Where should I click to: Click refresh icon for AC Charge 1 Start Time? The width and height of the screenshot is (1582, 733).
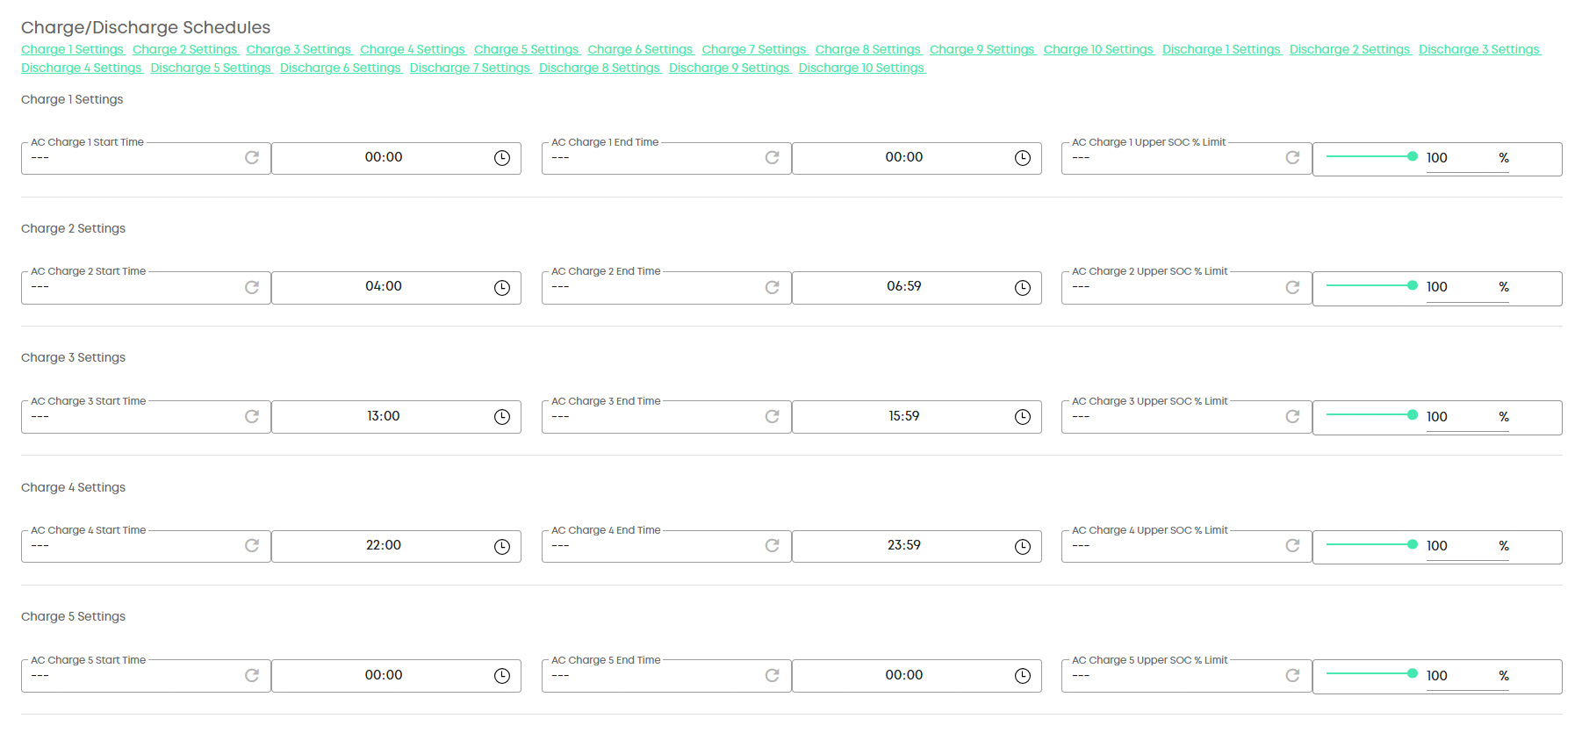click(252, 158)
